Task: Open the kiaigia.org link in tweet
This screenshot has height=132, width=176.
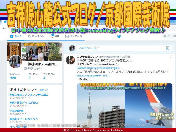Action: [94, 76]
